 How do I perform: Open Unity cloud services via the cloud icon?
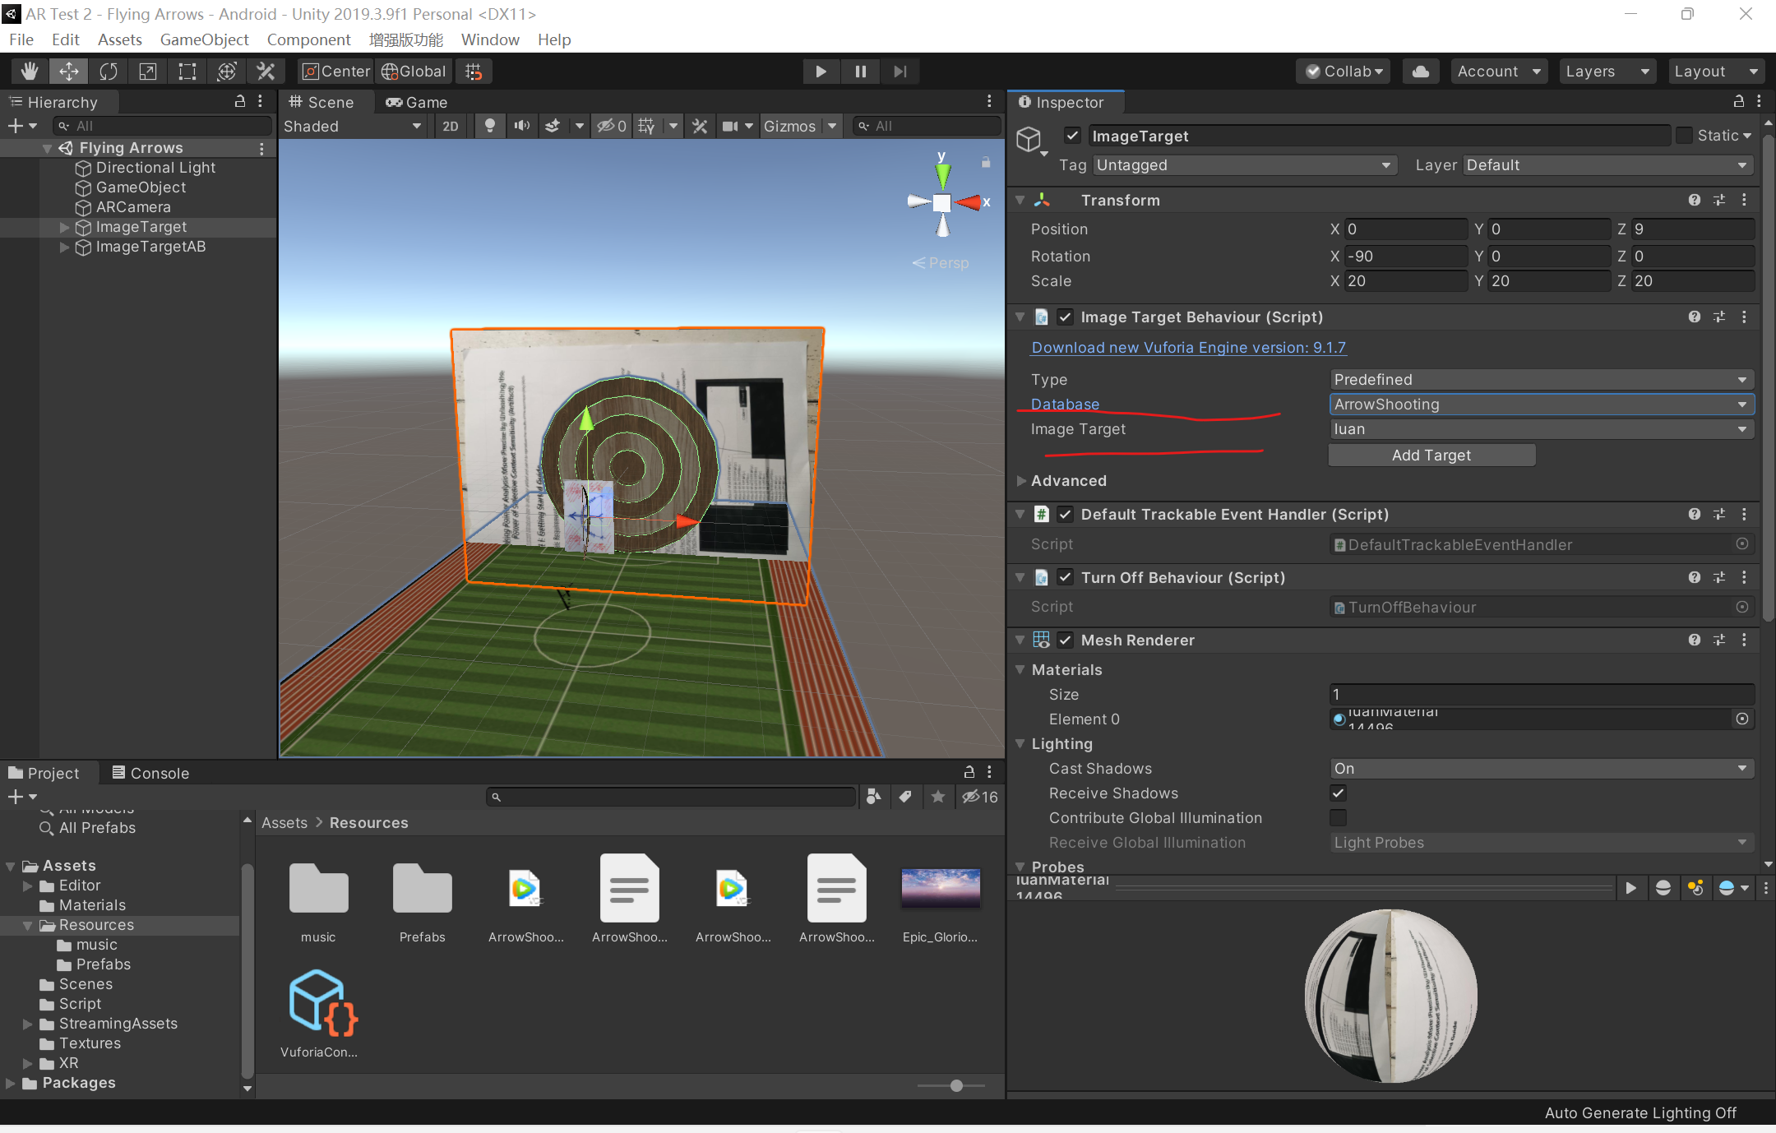click(x=1421, y=71)
